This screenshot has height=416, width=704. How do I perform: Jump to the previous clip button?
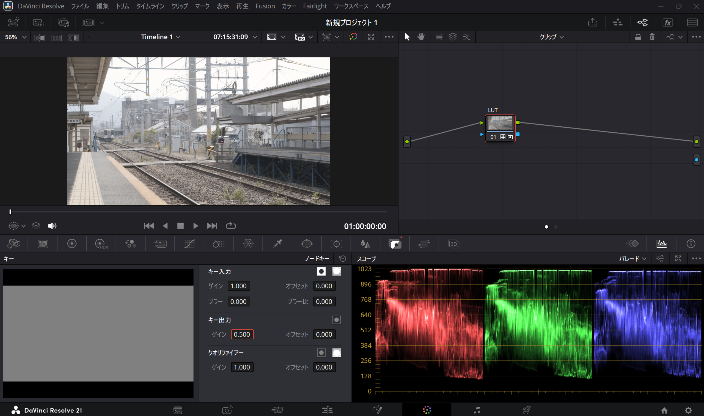point(149,226)
